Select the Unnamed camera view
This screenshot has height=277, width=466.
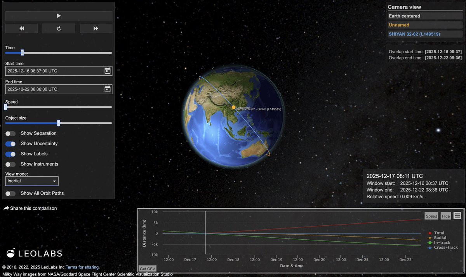(x=425, y=25)
